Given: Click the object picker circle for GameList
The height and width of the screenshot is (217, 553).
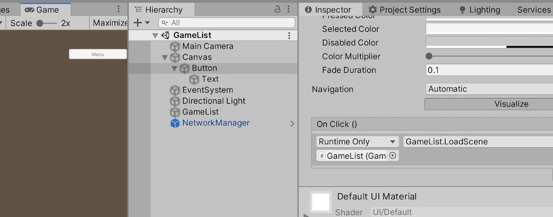Looking at the screenshot, I should point(393,156).
